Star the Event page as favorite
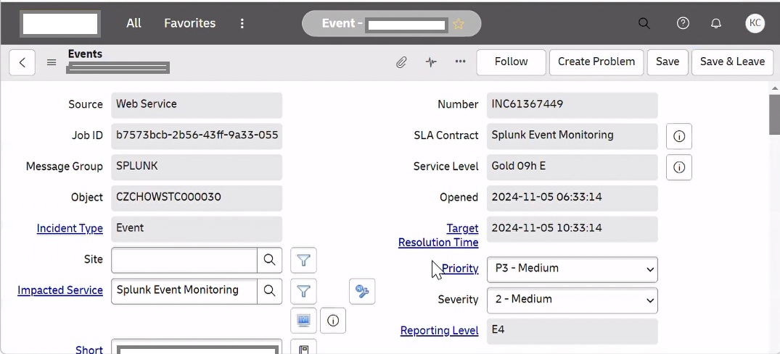780x354 pixels. coord(459,24)
